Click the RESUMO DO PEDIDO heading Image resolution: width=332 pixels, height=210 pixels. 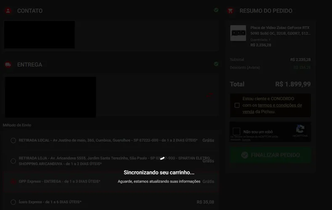coord(266,11)
